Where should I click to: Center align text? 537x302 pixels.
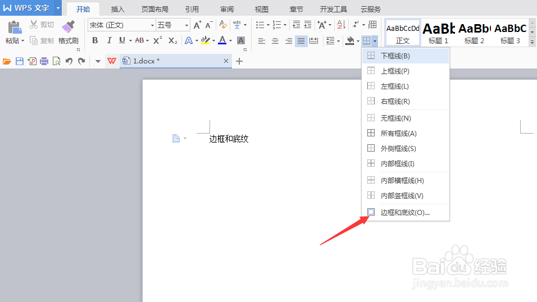tap(275, 41)
